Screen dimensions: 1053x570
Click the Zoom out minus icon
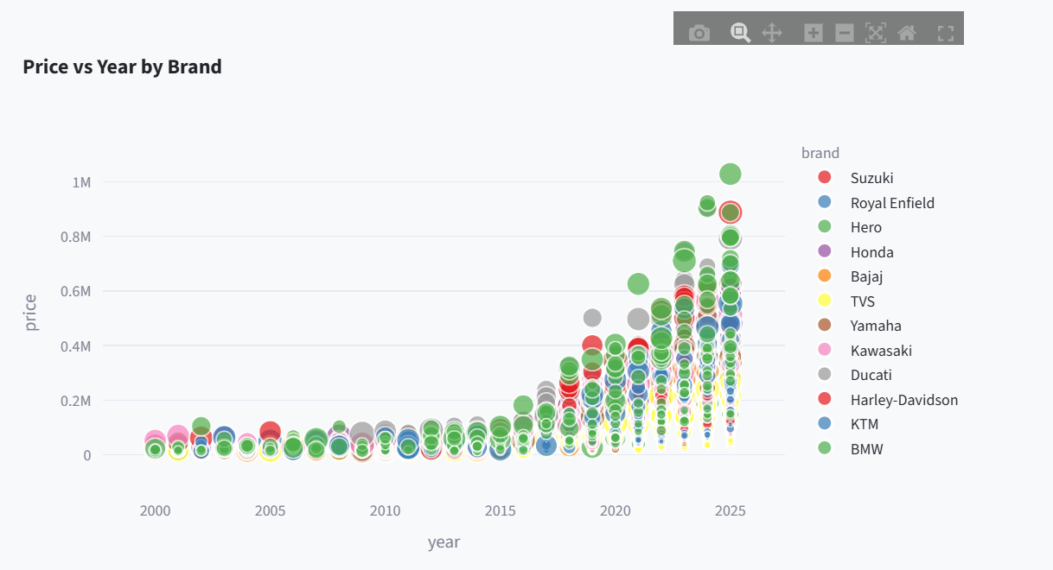(x=845, y=33)
